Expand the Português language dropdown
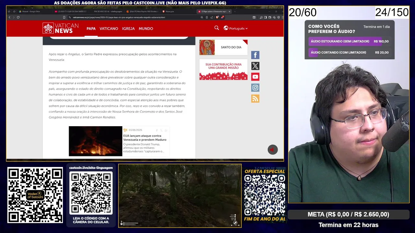 point(238,28)
